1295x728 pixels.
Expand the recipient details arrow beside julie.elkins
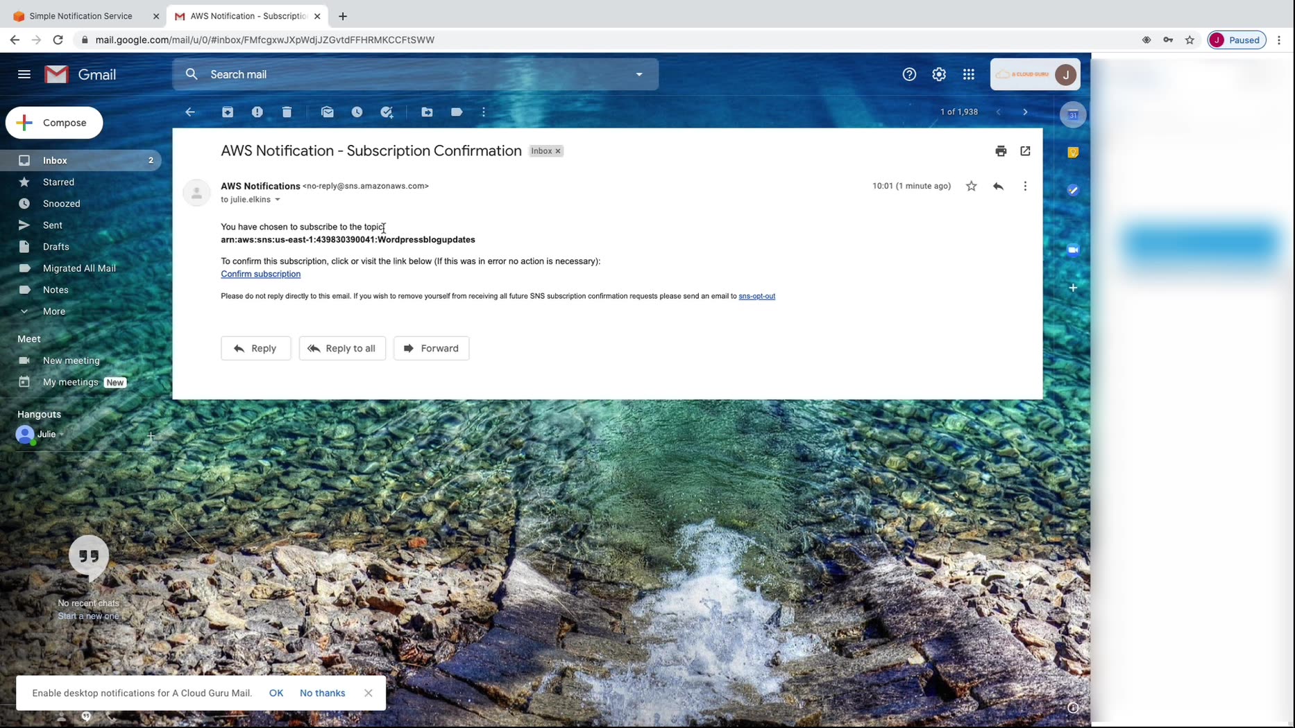click(278, 200)
